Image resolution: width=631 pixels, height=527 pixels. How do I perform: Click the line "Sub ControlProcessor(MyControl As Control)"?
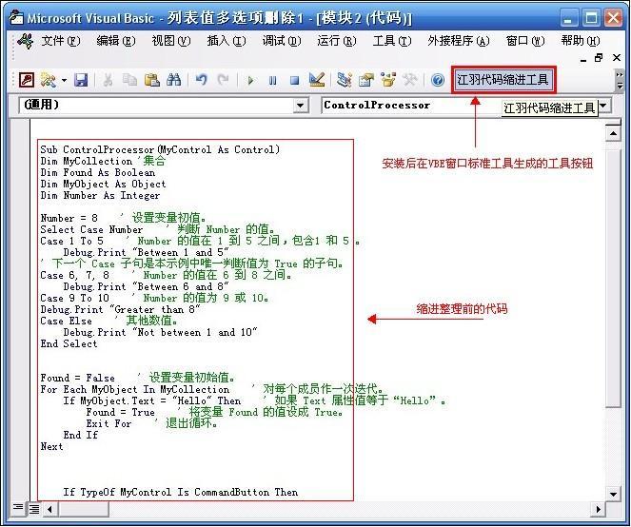click(x=160, y=149)
